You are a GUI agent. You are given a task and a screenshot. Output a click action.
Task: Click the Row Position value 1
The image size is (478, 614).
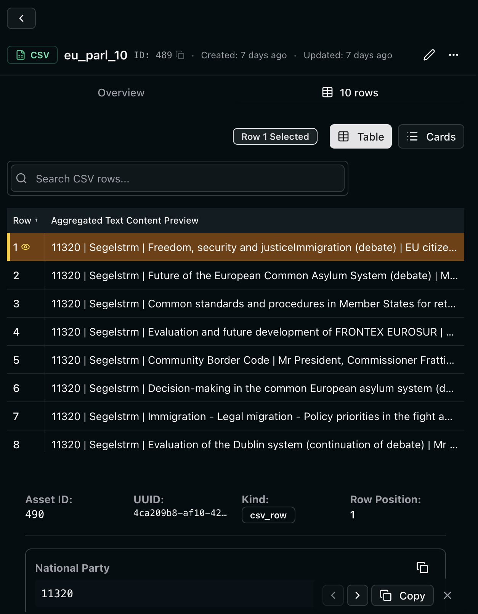[x=353, y=515]
